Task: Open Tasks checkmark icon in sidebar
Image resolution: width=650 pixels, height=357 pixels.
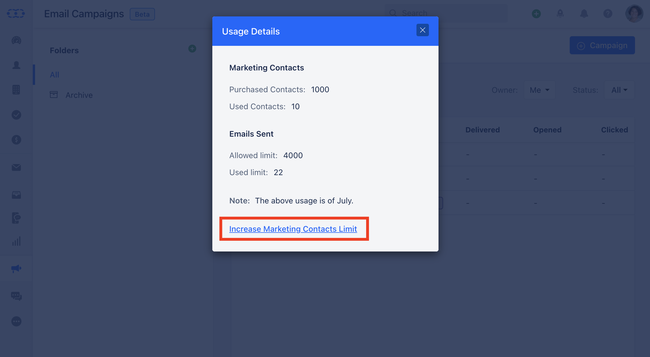Action: 16,115
